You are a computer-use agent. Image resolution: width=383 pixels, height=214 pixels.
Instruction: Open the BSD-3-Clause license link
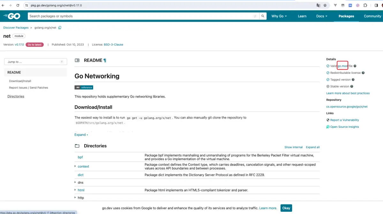point(113,45)
